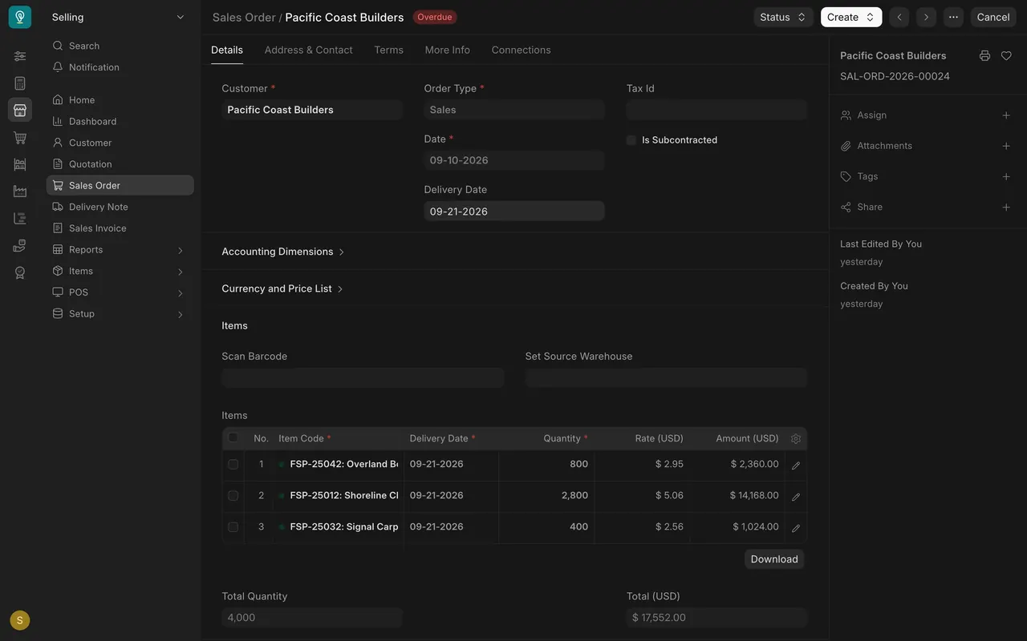Check row 1 Overland item checkbox
This screenshot has width=1027, height=641.
[x=233, y=464]
